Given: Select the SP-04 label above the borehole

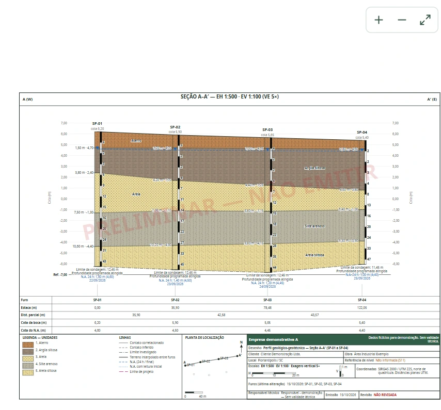Looking at the screenshot, I should pos(362,132).
